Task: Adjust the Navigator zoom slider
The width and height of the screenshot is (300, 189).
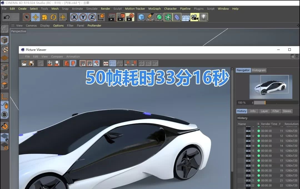Action: coord(276,103)
